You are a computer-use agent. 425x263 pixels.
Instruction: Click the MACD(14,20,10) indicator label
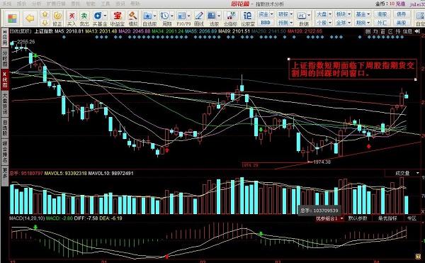(27, 218)
